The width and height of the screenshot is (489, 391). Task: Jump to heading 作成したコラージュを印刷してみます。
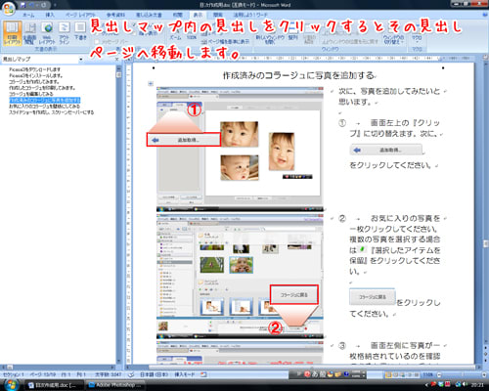pyautogui.click(x=42, y=88)
